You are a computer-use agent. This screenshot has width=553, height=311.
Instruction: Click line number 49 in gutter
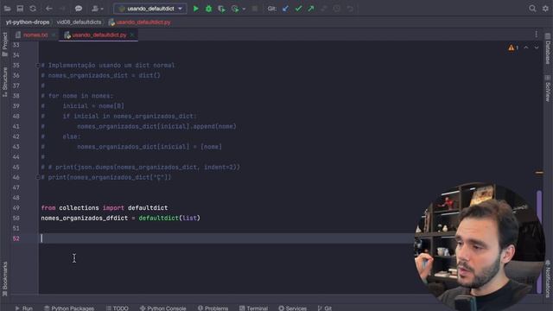point(16,208)
